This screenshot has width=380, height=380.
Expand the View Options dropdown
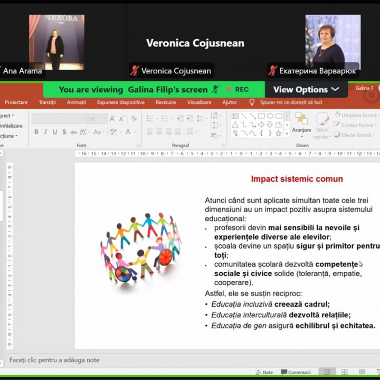point(306,90)
